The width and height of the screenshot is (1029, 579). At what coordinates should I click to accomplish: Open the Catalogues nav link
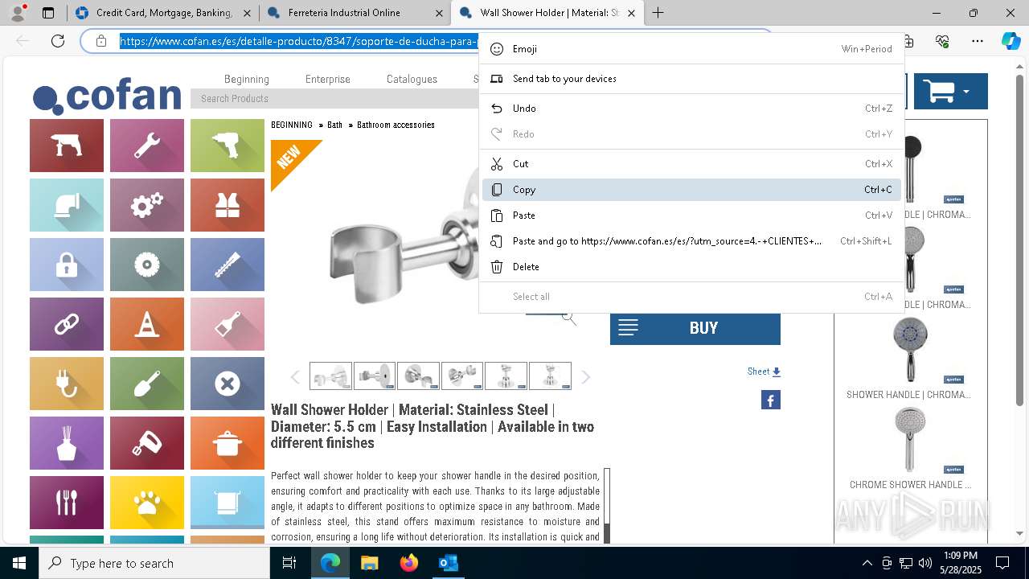(412, 79)
